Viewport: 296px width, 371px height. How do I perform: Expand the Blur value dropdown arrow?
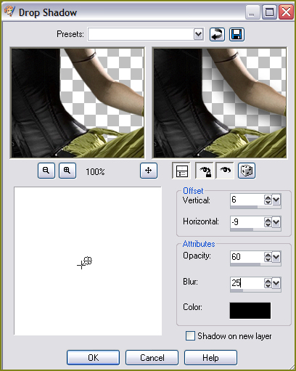click(x=276, y=283)
